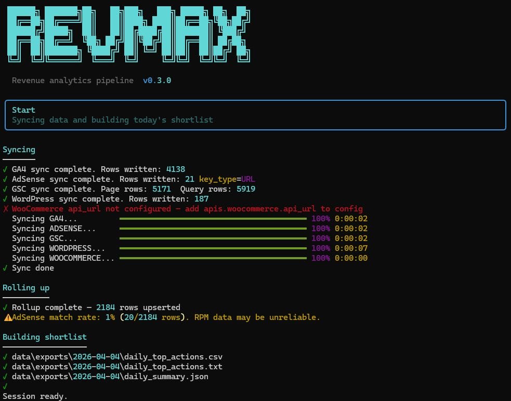Click the WordPress rows written value 187
This screenshot has width=511, height=401.
201,199
